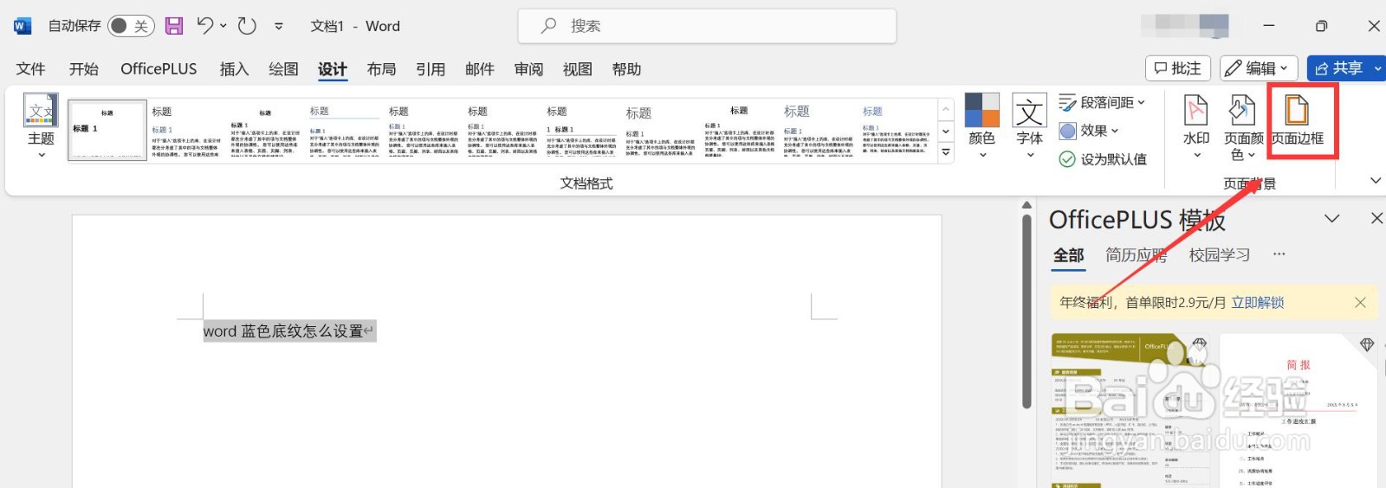Switch to the 审阅 tab
The image size is (1386, 488).
(x=528, y=69)
